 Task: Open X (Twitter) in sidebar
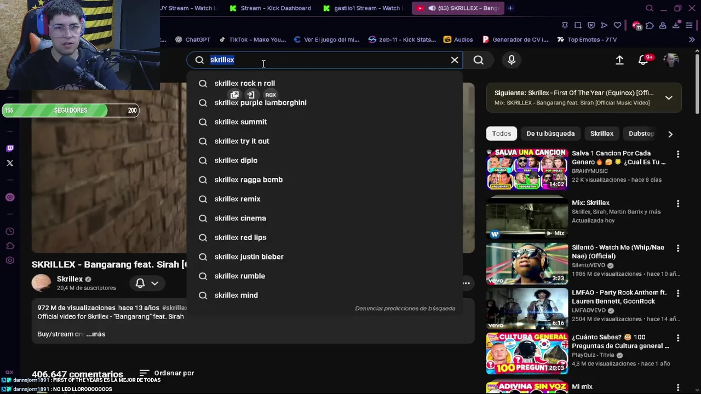[10, 163]
